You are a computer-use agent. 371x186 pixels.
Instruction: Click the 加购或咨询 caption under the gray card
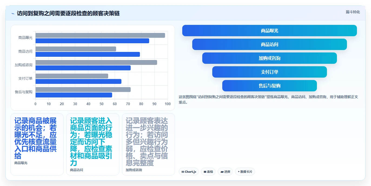(x=134, y=170)
